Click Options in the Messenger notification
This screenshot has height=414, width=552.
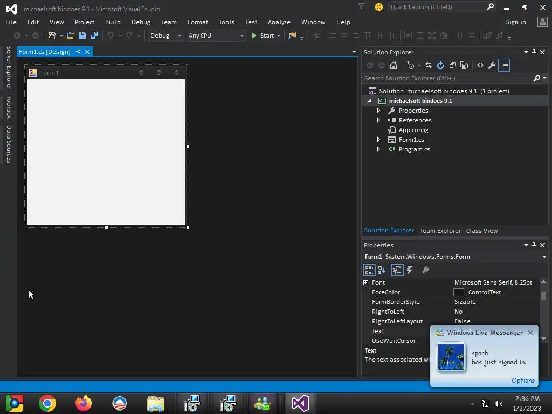tap(523, 381)
